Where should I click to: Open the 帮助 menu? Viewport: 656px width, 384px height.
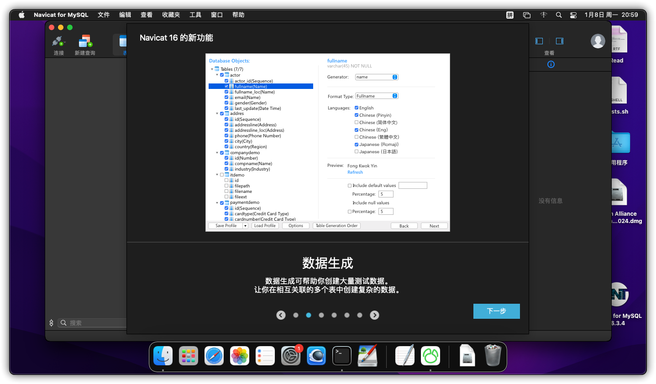click(x=238, y=15)
